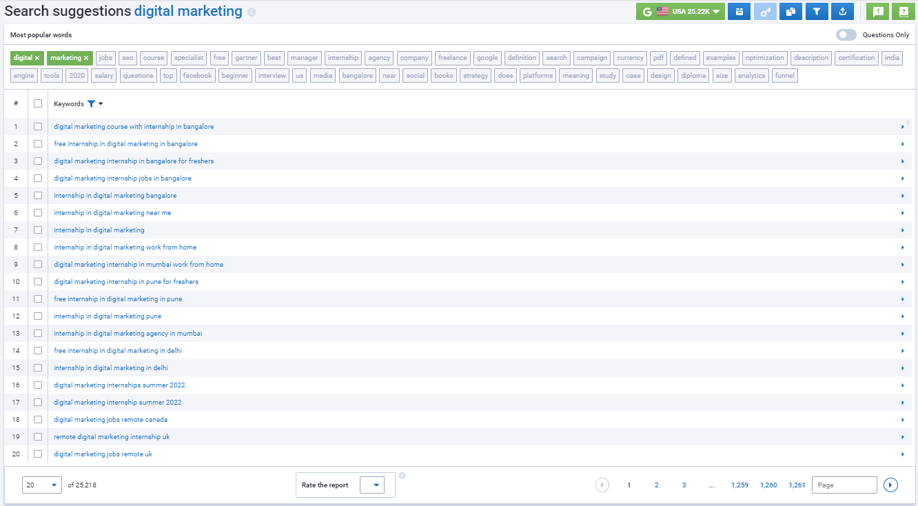This screenshot has height=506, width=918.
Task: Switch to page 3 of results
Action: [684, 485]
